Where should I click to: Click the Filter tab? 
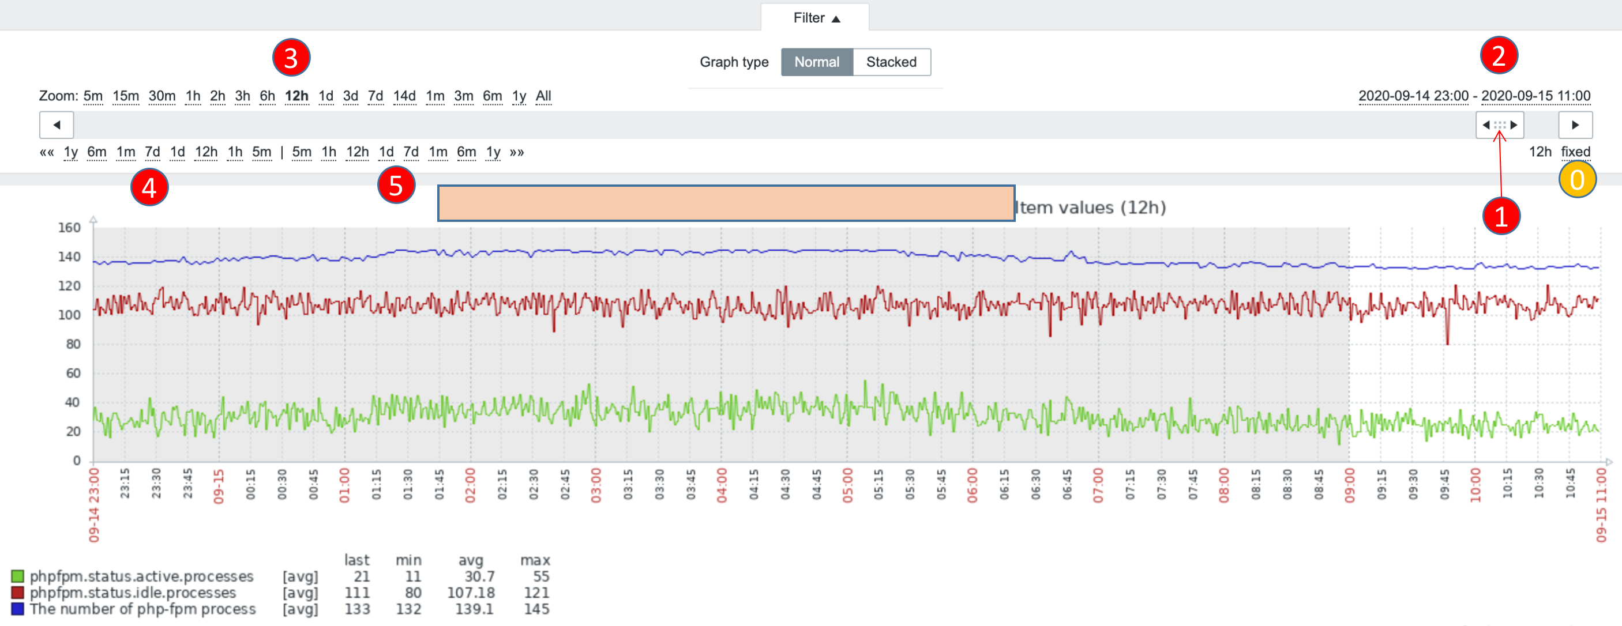coord(811,18)
